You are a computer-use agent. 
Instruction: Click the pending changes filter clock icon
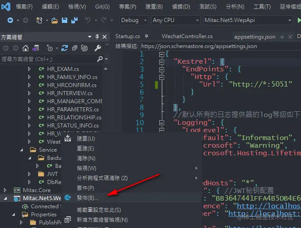coord(49,48)
